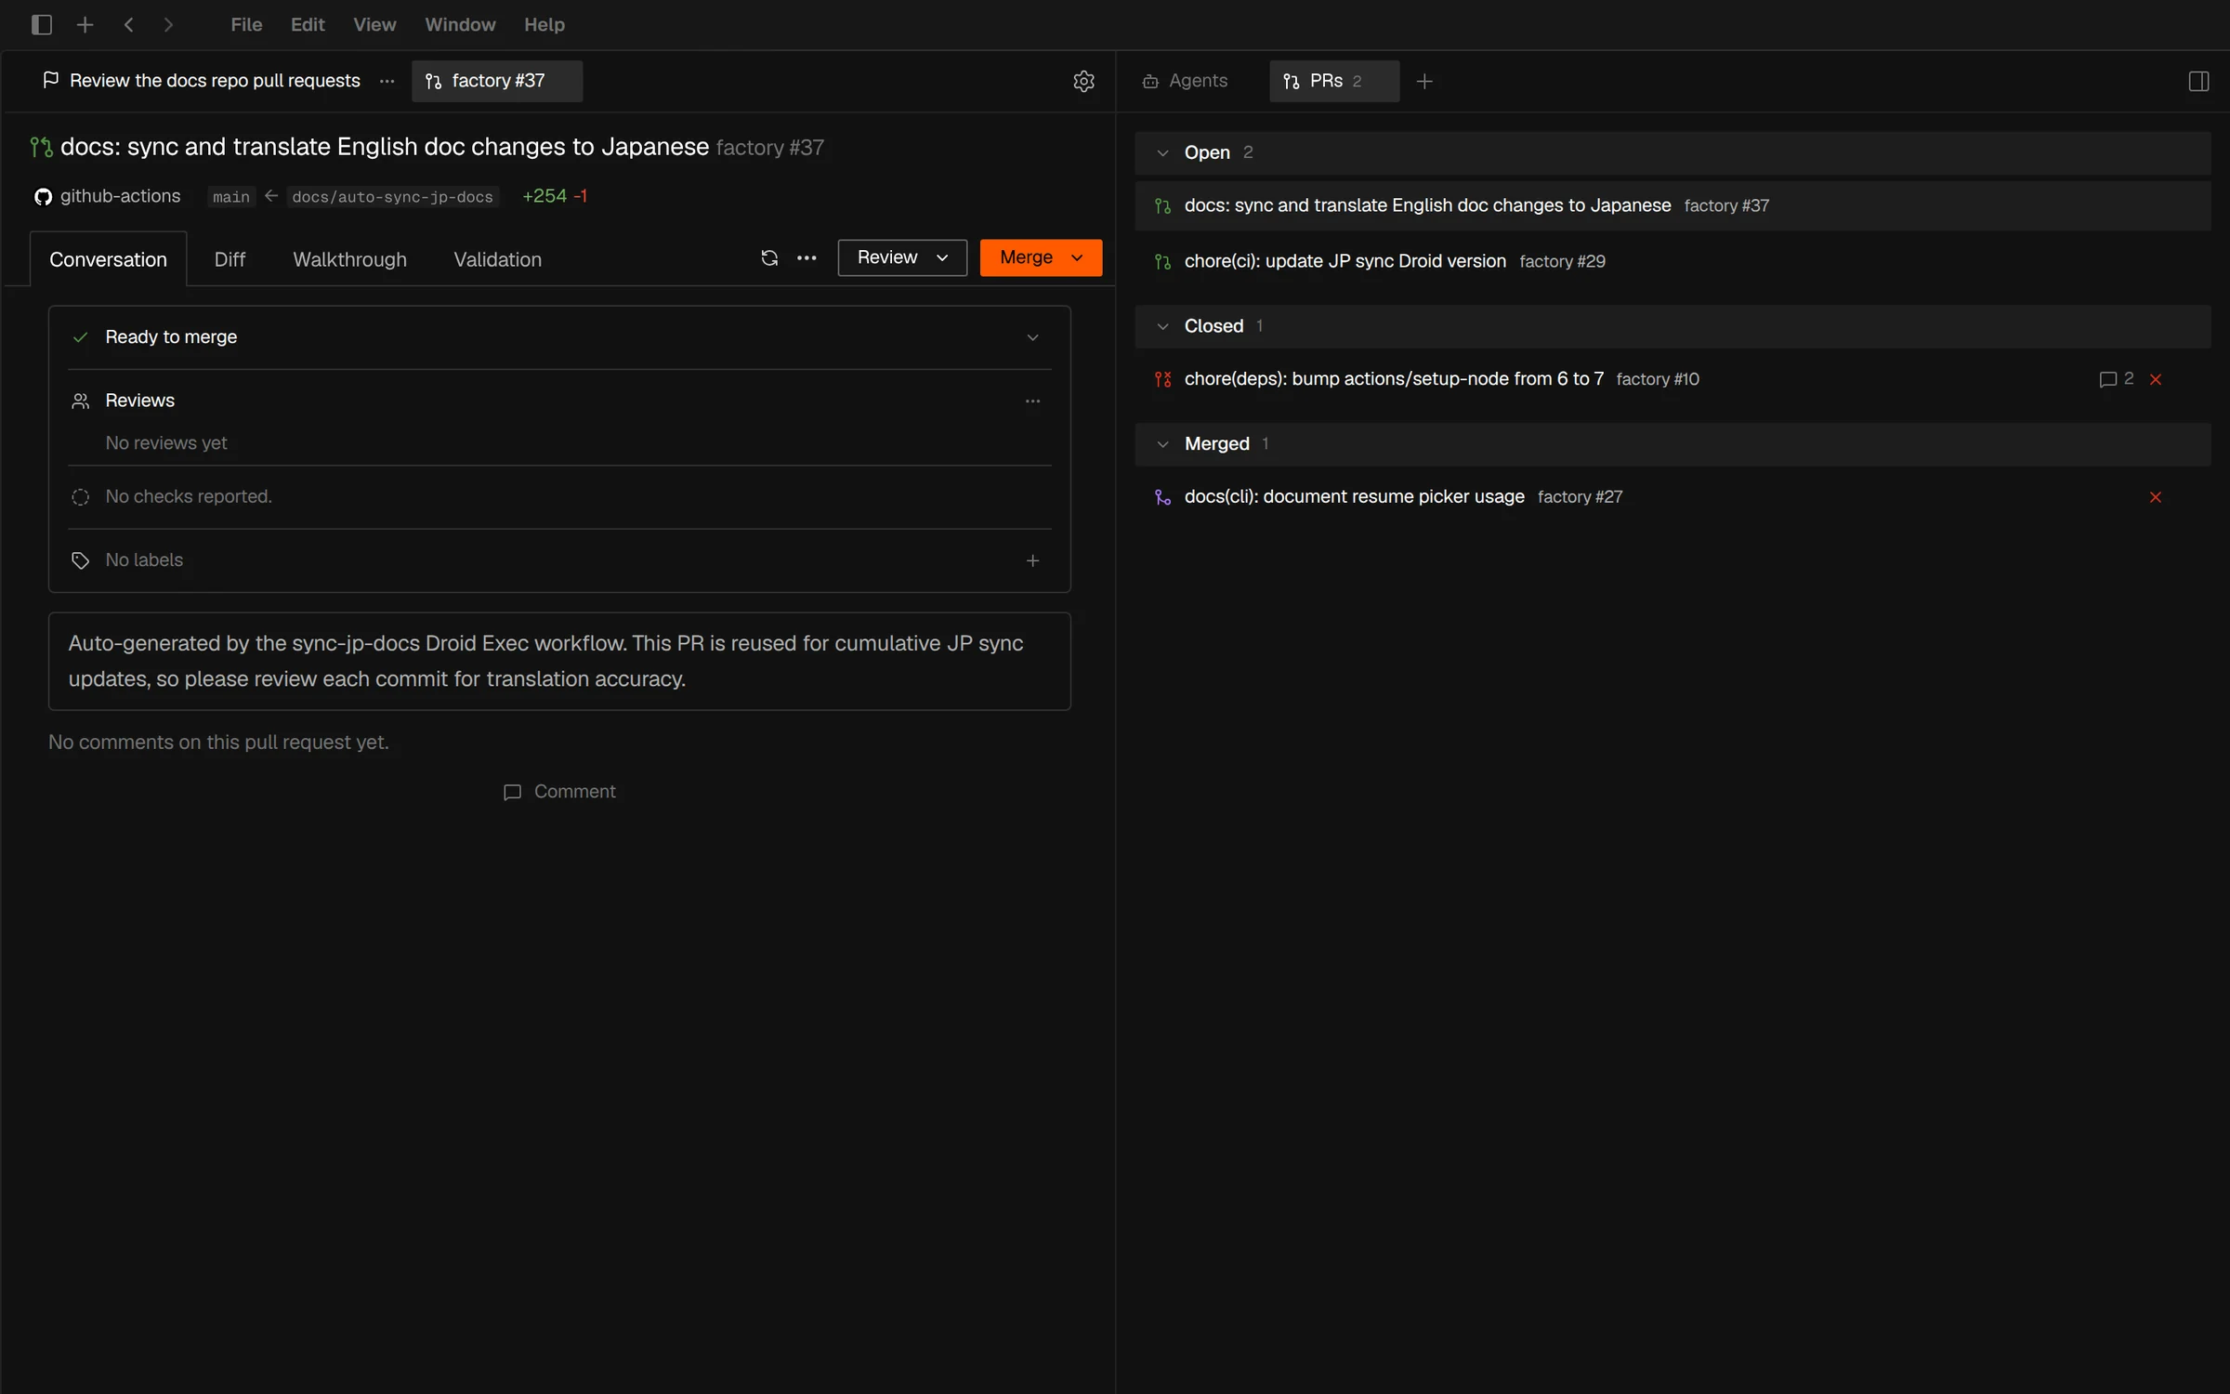This screenshot has height=1394, width=2230.
Task: Open the Merge button dropdown arrow
Action: click(1077, 257)
